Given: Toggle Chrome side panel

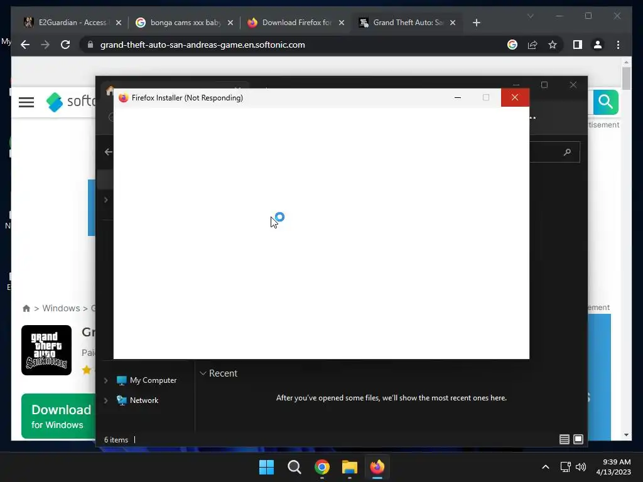Looking at the screenshot, I should tap(578, 45).
